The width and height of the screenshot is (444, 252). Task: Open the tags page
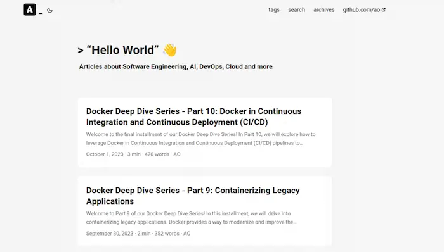click(274, 10)
